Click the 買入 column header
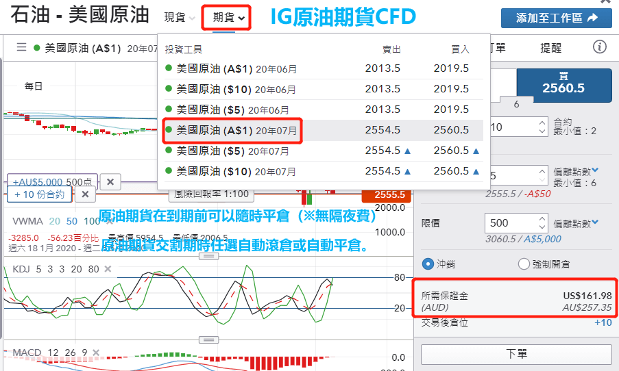This screenshot has height=371, width=619. click(460, 49)
